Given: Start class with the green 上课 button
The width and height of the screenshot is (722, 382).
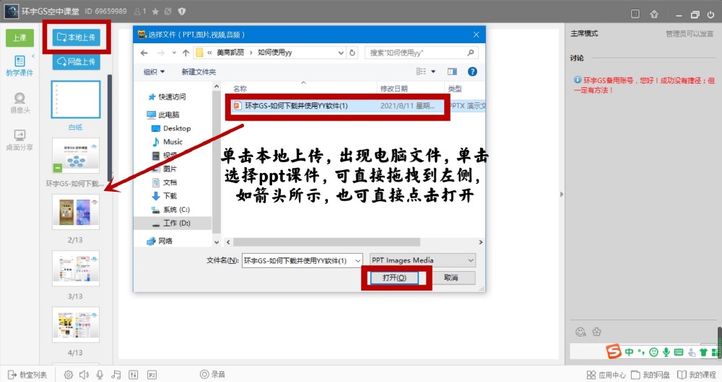Looking at the screenshot, I should 19,37.
